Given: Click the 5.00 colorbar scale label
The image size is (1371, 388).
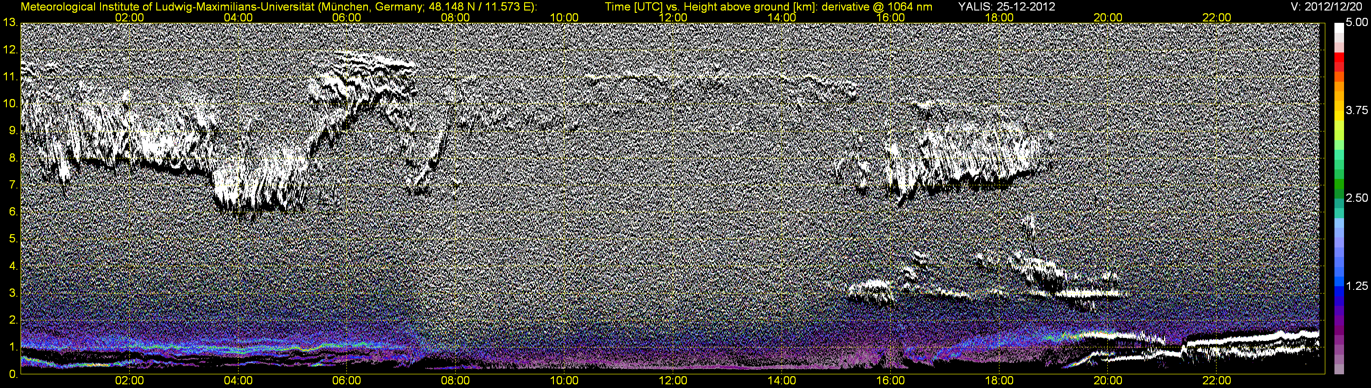Looking at the screenshot, I should pos(1357,22).
